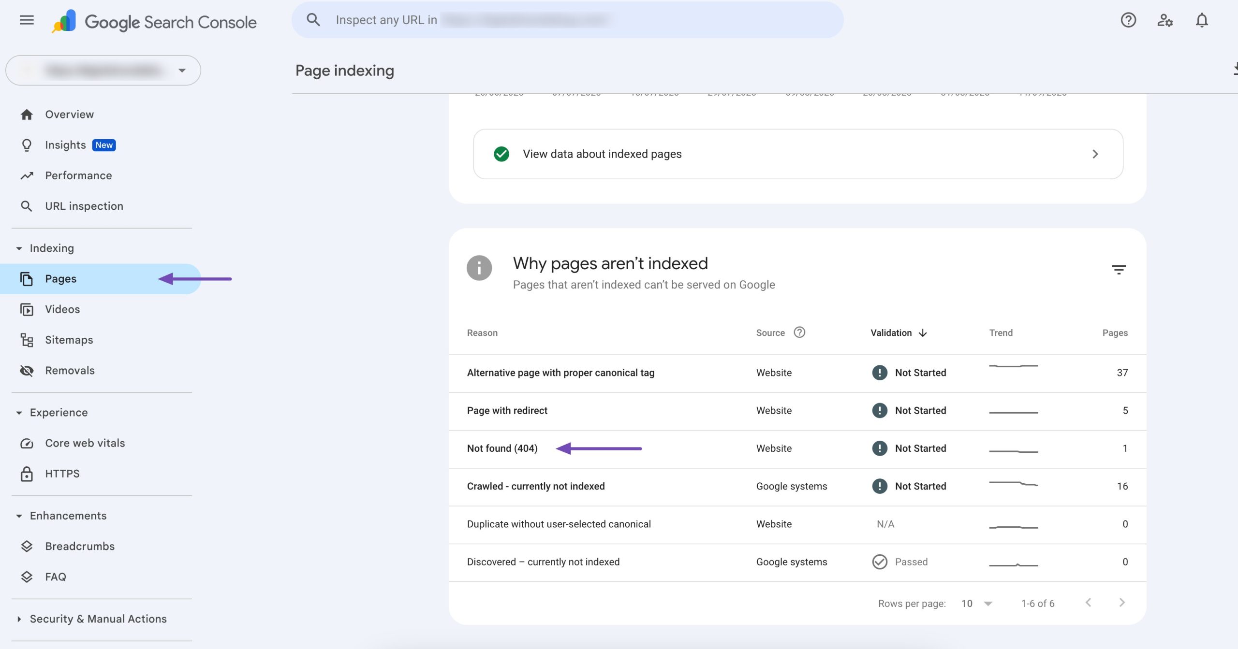Expand Security & Manual Actions
The image size is (1238, 649).
(x=19, y=619)
